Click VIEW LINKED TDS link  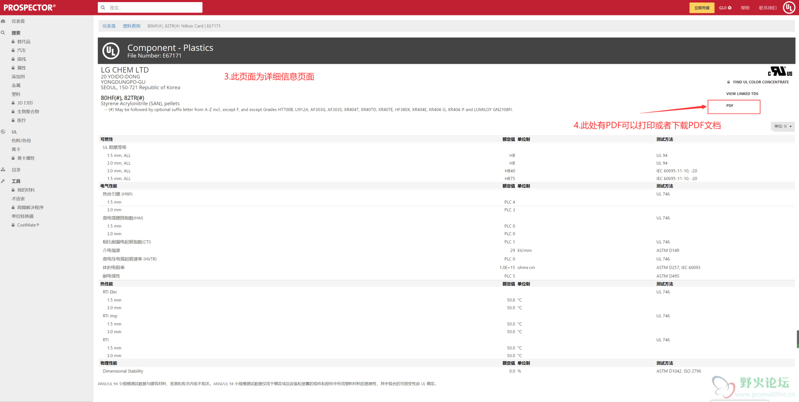[742, 94]
